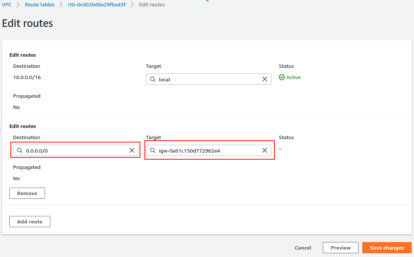
Task: Navigate to Route tables breadcrumb
Action: pyautogui.click(x=39, y=5)
